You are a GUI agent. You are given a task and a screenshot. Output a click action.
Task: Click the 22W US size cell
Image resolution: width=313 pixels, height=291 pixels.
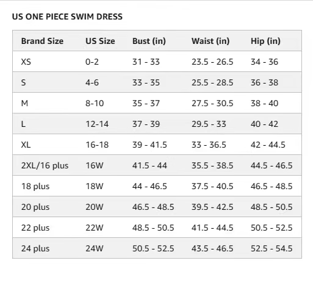coord(94,228)
